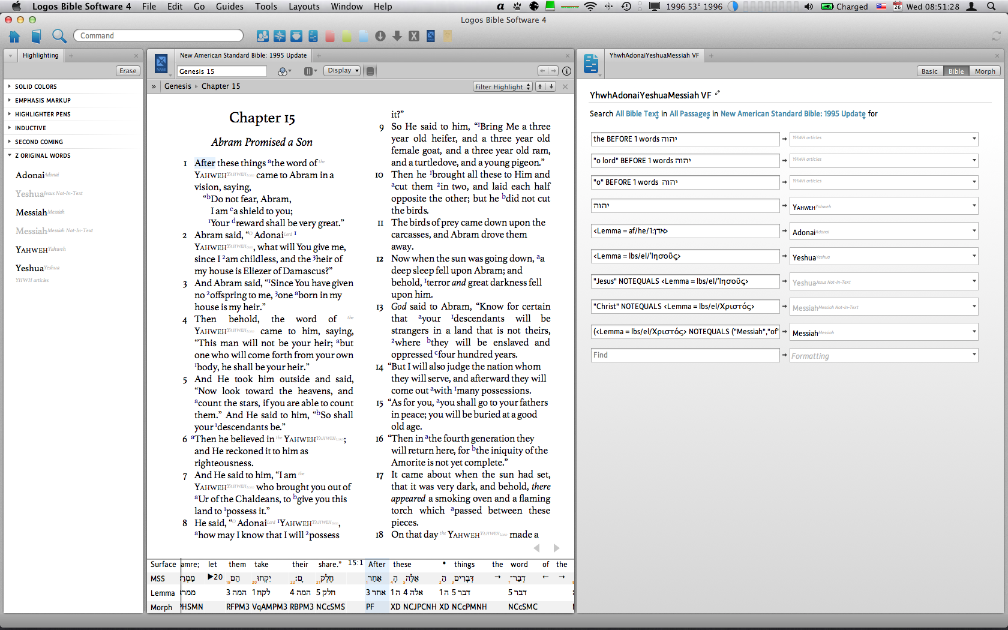The width and height of the screenshot is (1008, 630).
Task: Select the Highlighting tab
Action: pyautogui.click(x=41, y=56)
